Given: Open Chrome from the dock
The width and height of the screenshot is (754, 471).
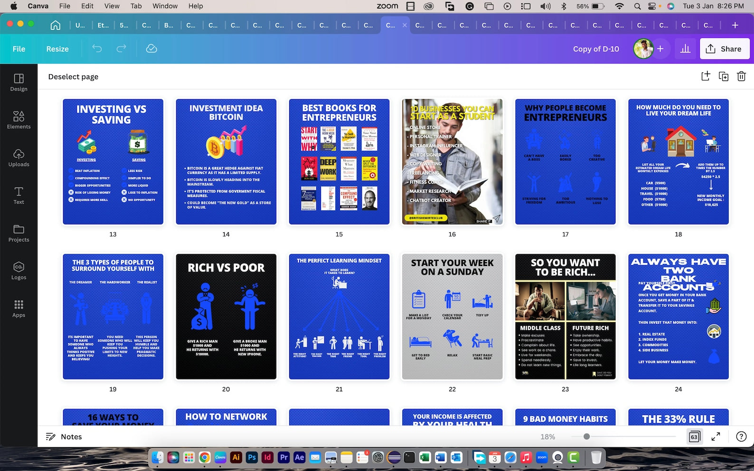Looking at the screenshot, I should click(x=205, y=457).
